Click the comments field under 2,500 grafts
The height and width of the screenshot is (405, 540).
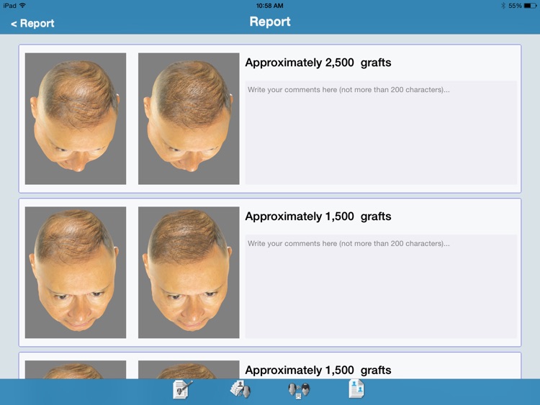381,133
